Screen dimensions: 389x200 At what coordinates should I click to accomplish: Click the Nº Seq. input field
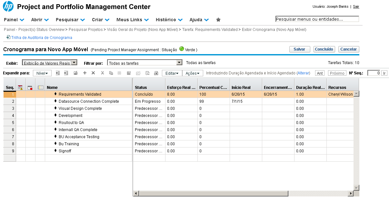[374, 73]
